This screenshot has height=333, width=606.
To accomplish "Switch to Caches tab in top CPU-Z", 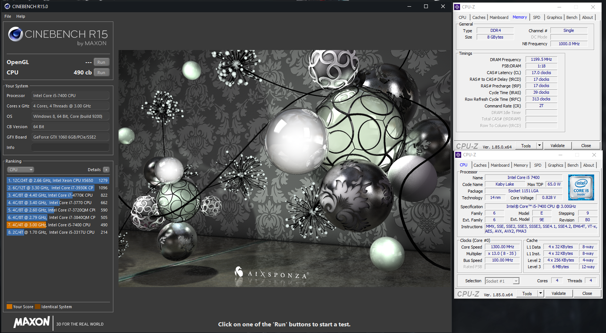I will [x=479, y=17].
